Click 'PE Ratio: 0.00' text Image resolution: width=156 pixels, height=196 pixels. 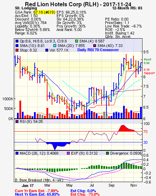tap(117, 19)
